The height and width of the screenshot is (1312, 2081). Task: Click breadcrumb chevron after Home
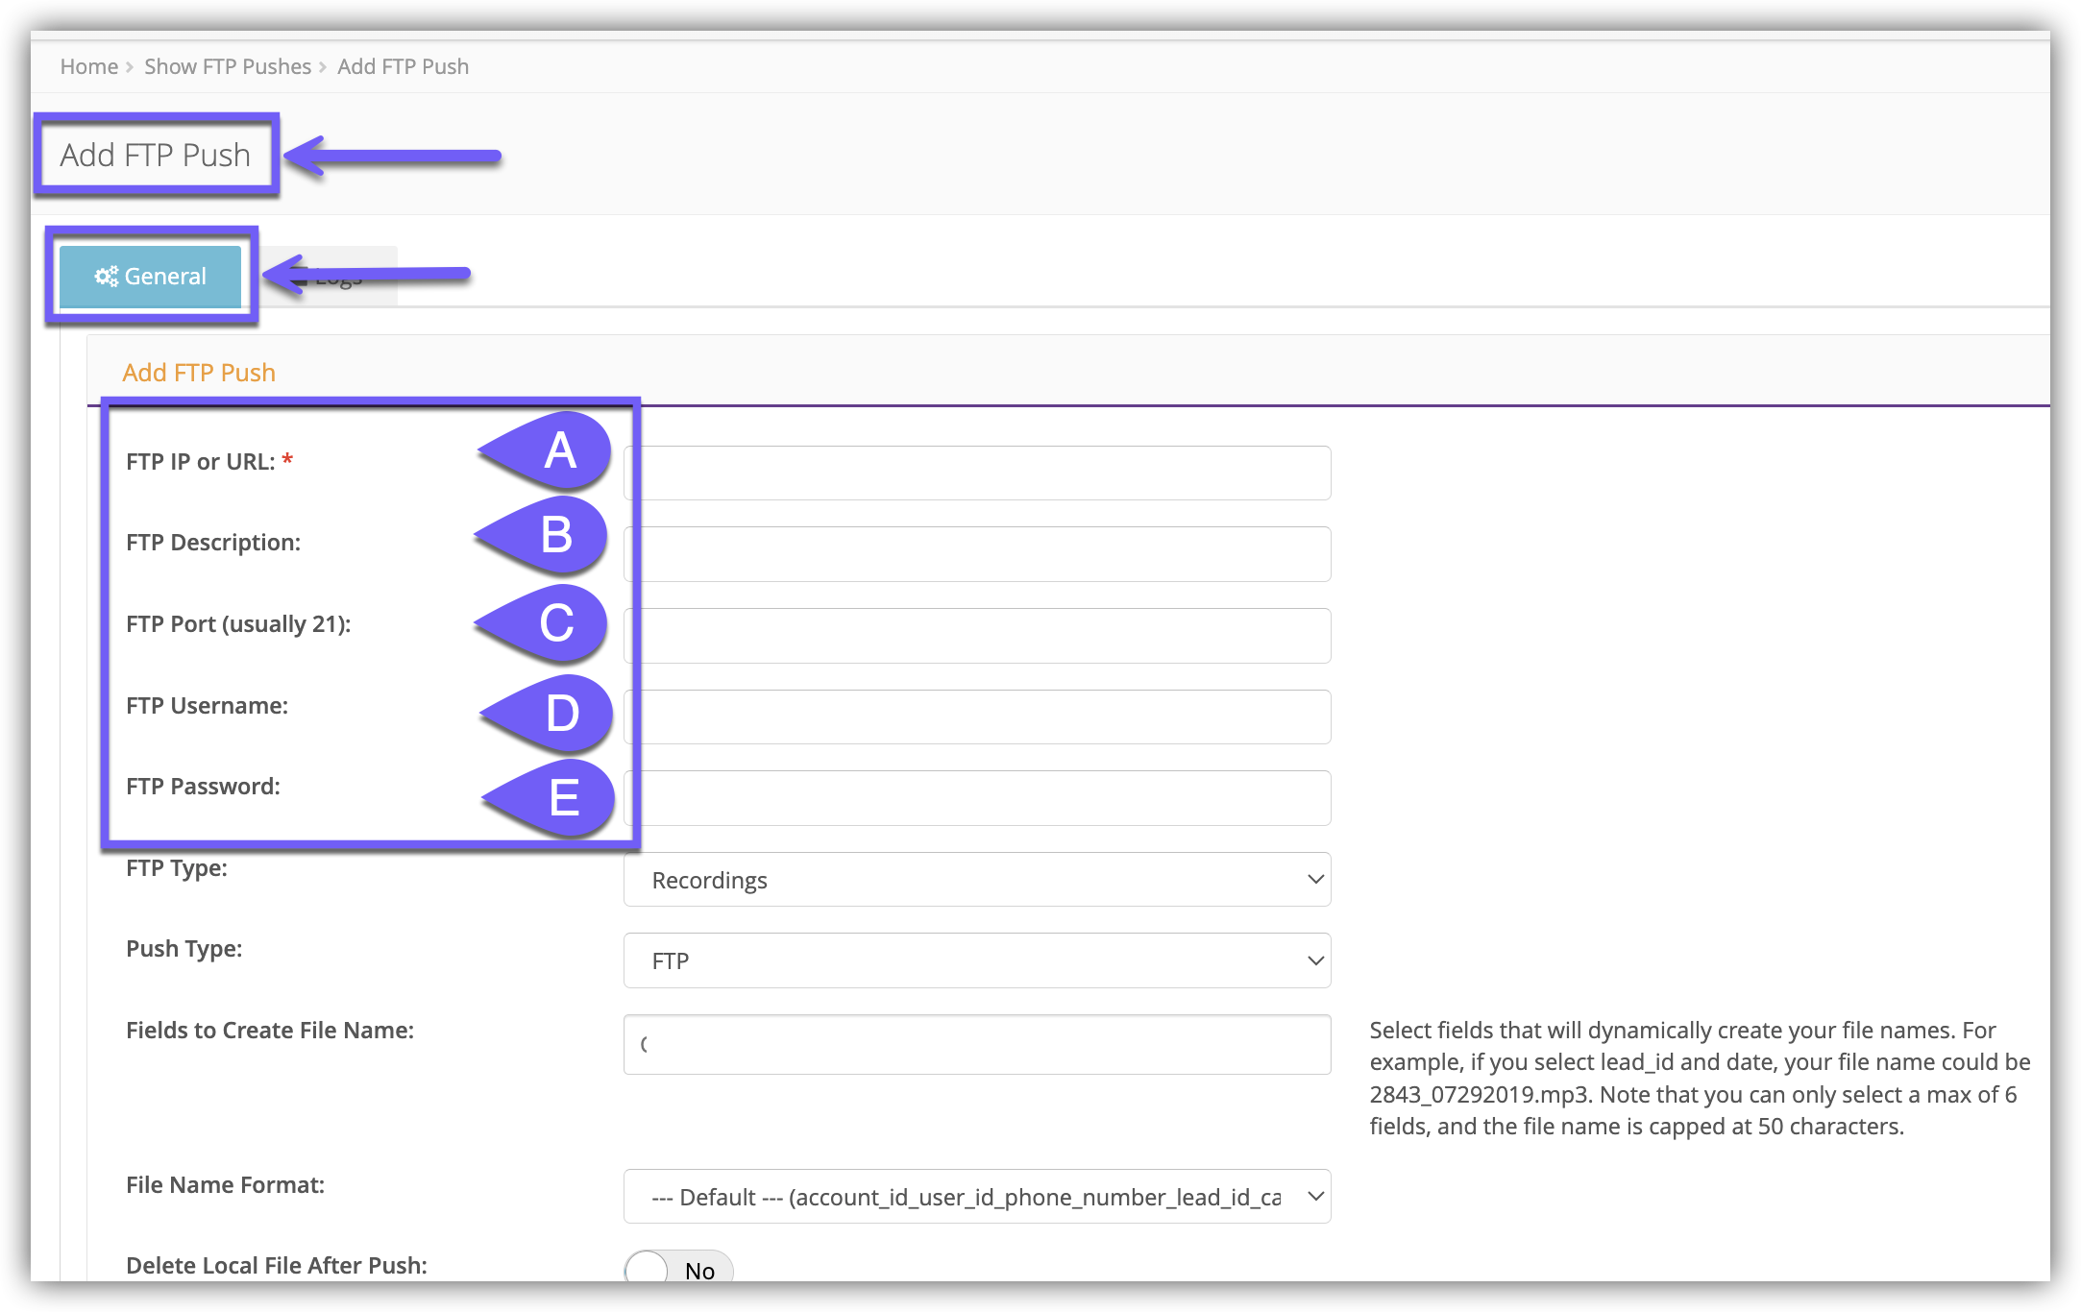click(x=130, y=67)
